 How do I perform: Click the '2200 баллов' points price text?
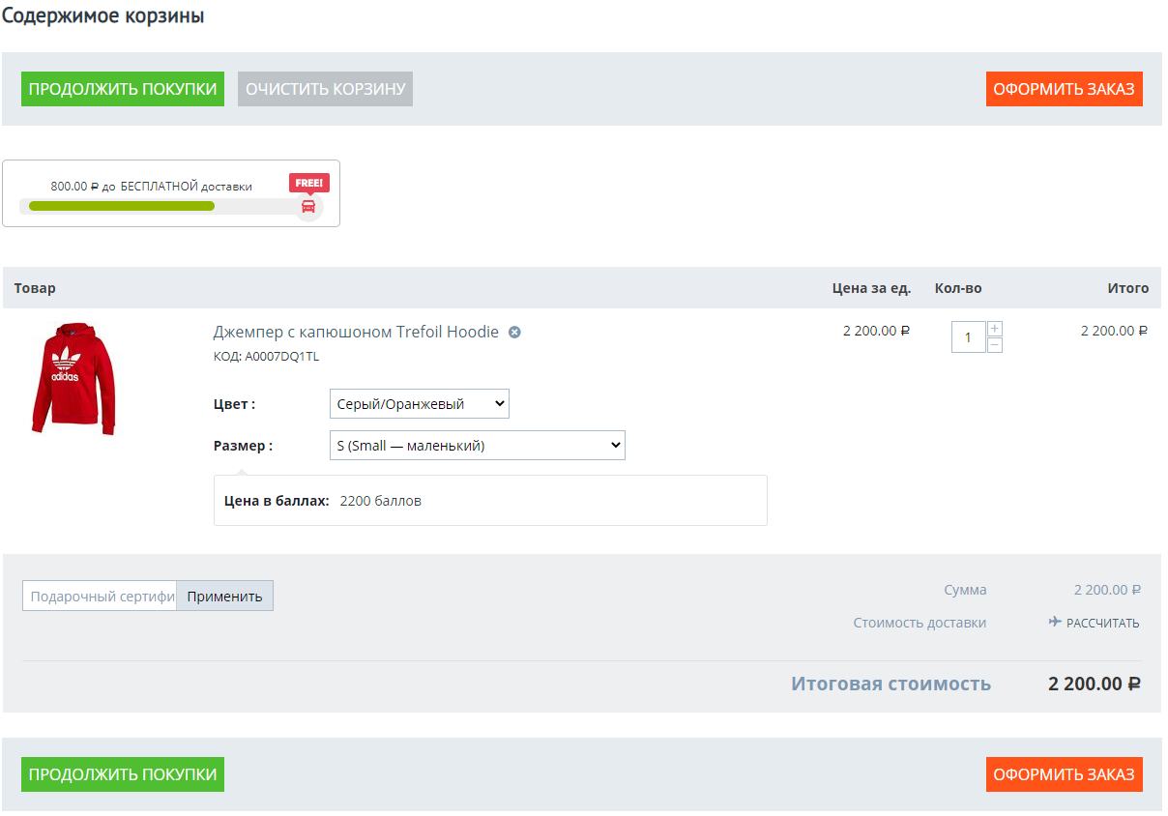[x=381, y=501]
